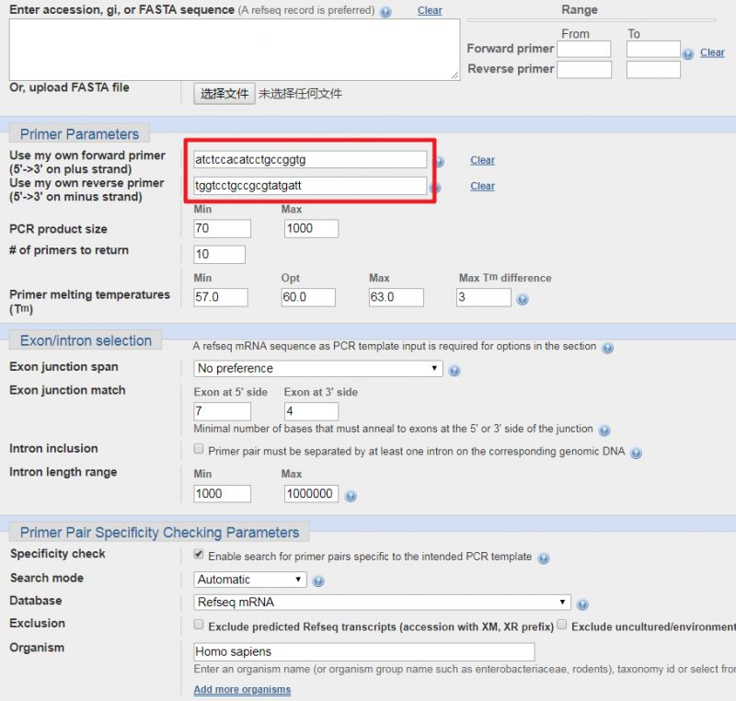Click help icon next to Search mode dropdown
Image resolution: width=736 pixels, height=701 pixels.
(x=318, y=581)
